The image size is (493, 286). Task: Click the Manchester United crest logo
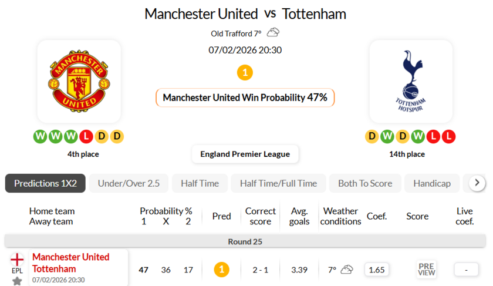79,81
